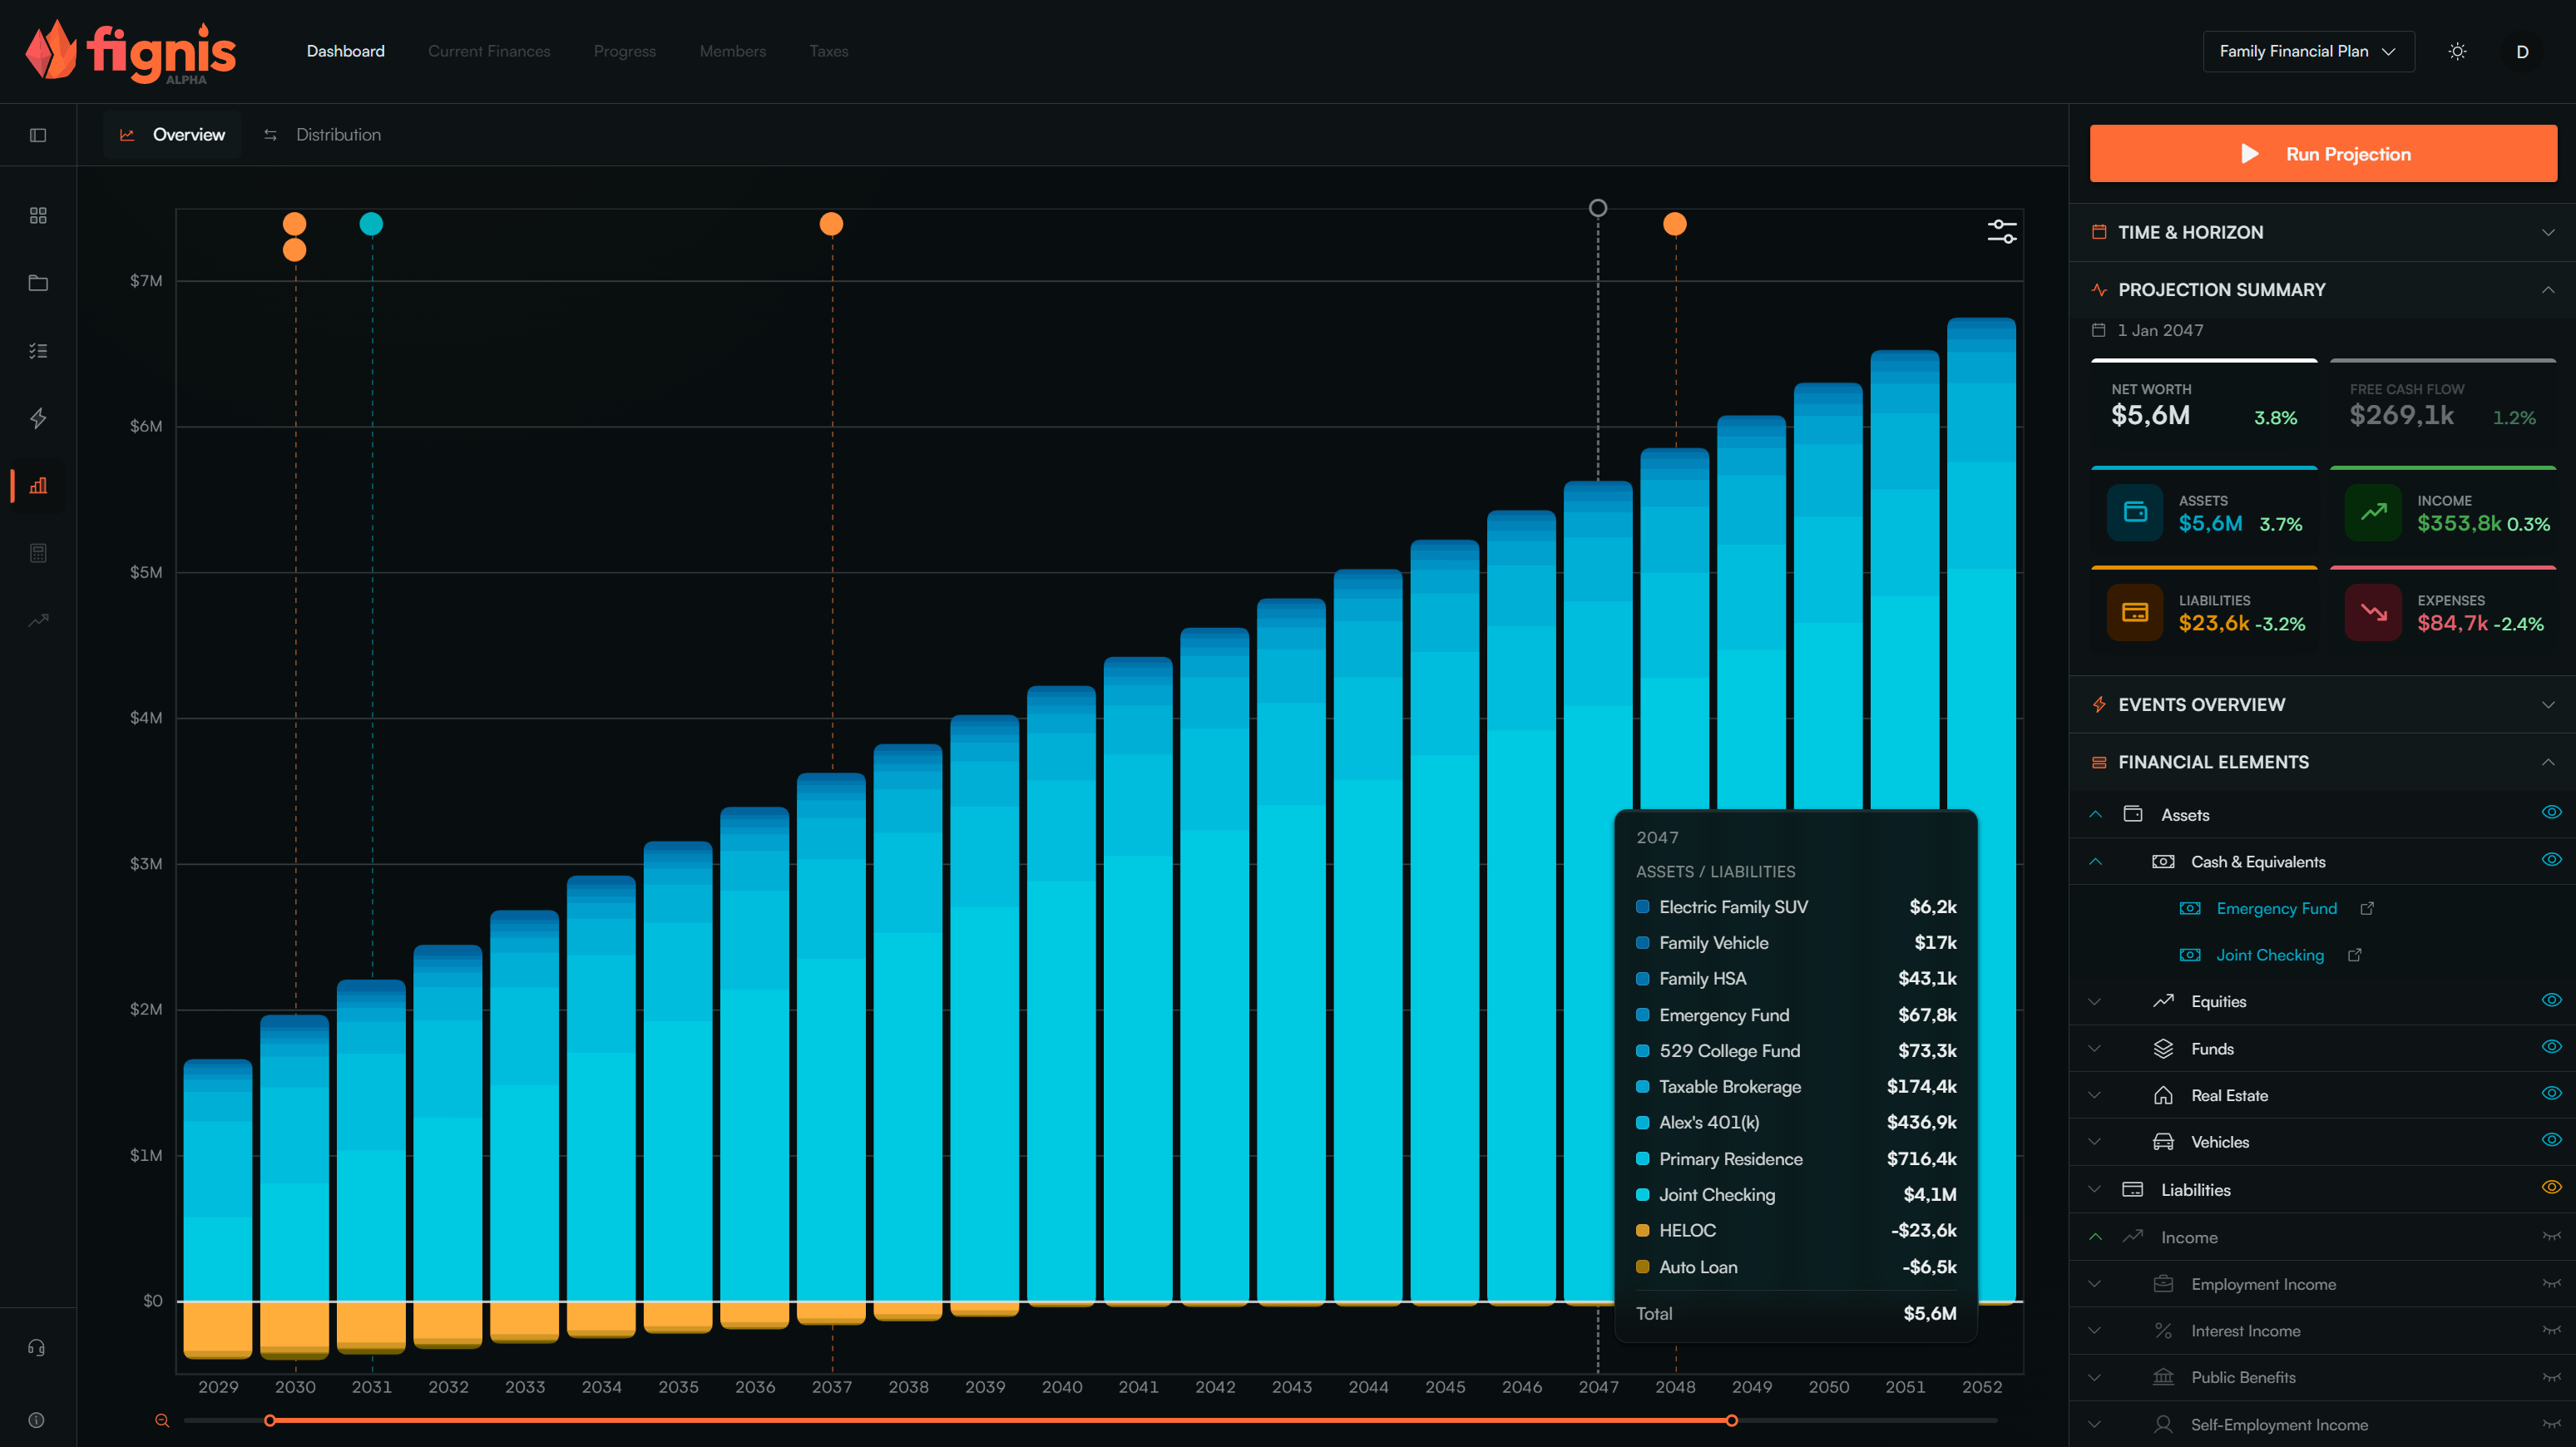Open the folder icon in sidebar
Screen dimensions: 2576x1447
tap(38, 283)
